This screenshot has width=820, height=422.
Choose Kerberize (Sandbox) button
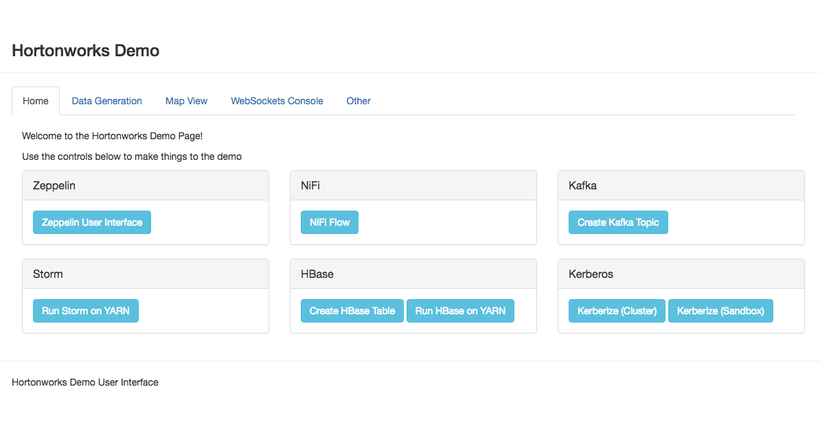(720, 311)
